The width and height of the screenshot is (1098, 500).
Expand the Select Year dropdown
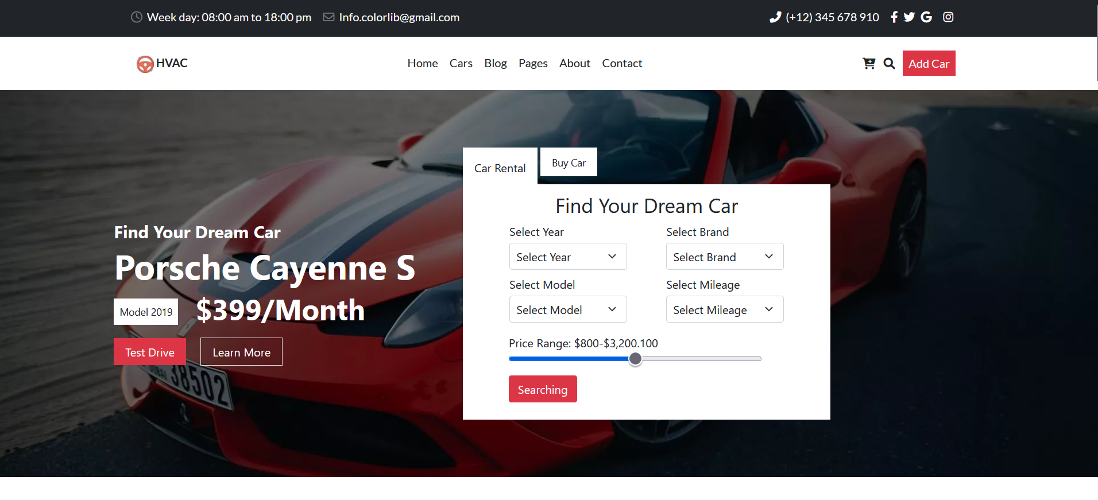point(568,257)
